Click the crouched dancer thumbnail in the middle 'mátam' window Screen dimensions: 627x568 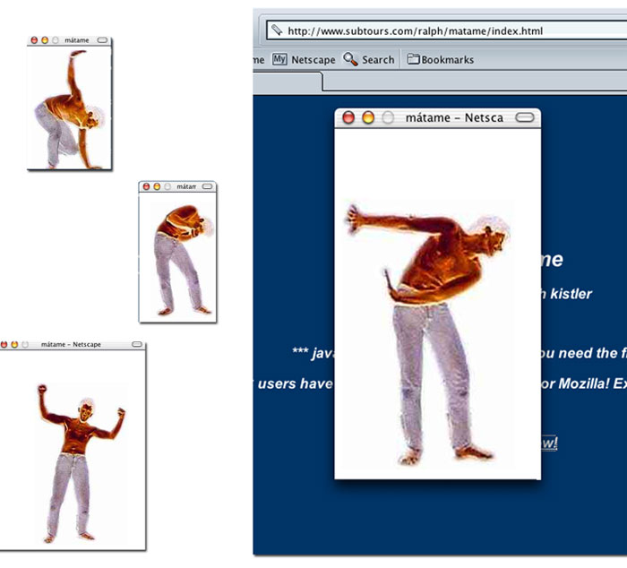tap(183, 260)
